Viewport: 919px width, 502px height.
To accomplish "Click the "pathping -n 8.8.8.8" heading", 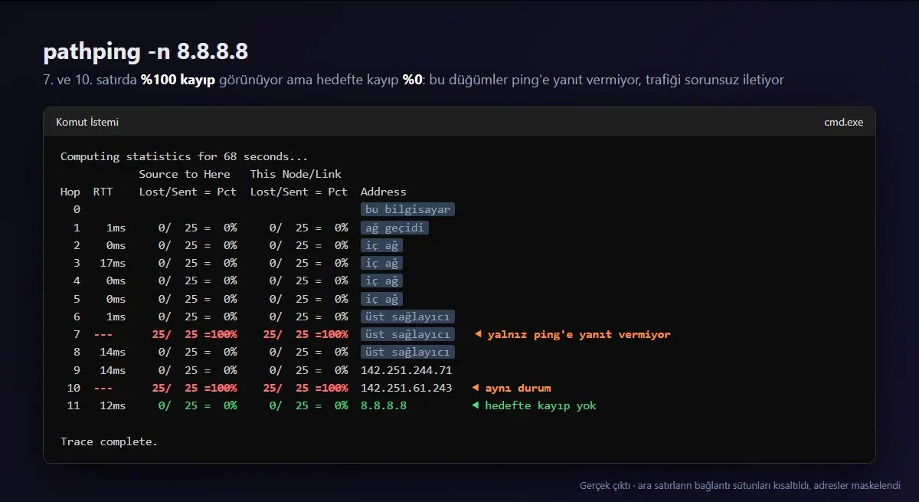I will [x=146, y=51].
